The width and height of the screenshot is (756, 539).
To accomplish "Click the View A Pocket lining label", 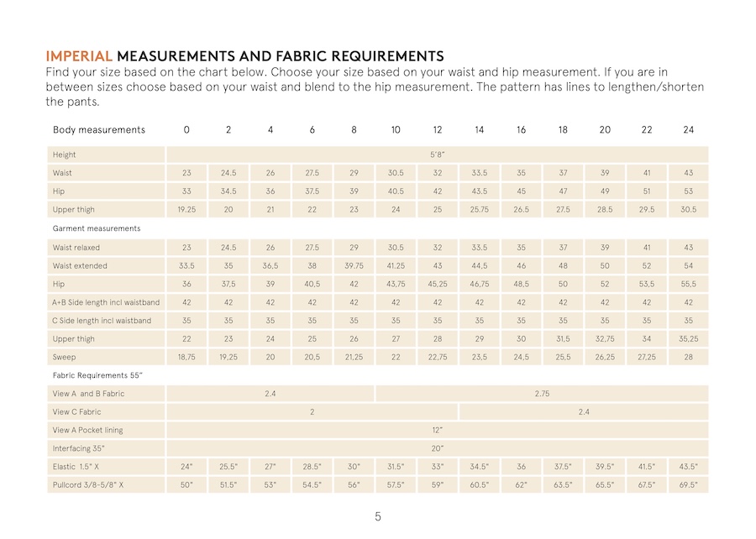I will pyautogui.click(x=87, y=431).
